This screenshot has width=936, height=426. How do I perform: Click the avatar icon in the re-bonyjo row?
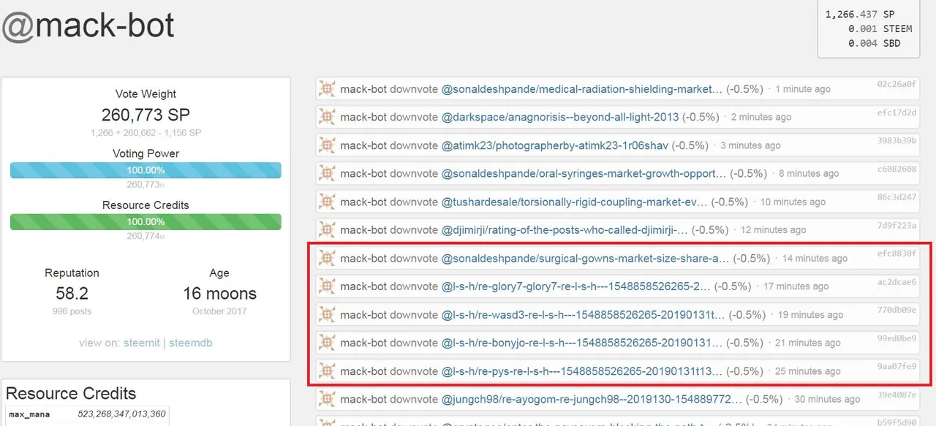(x=327, y=343)
